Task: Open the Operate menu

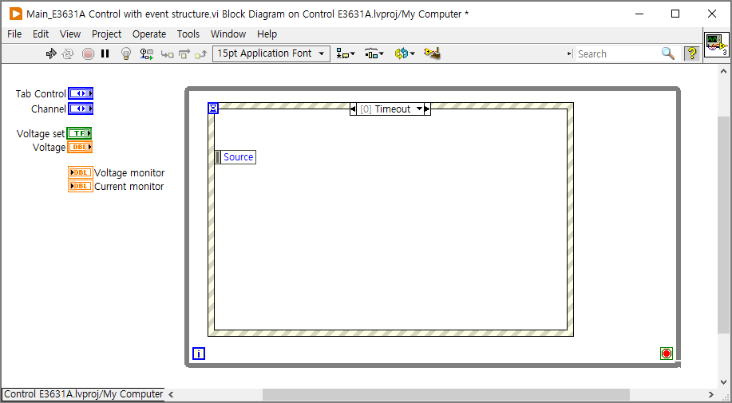Action: coord(149,34)
